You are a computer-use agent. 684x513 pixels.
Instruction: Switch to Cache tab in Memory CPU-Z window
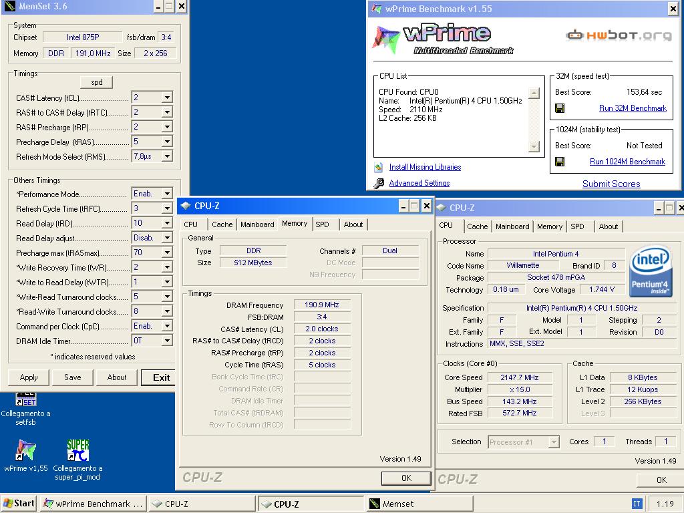click(x=222, y=224)
